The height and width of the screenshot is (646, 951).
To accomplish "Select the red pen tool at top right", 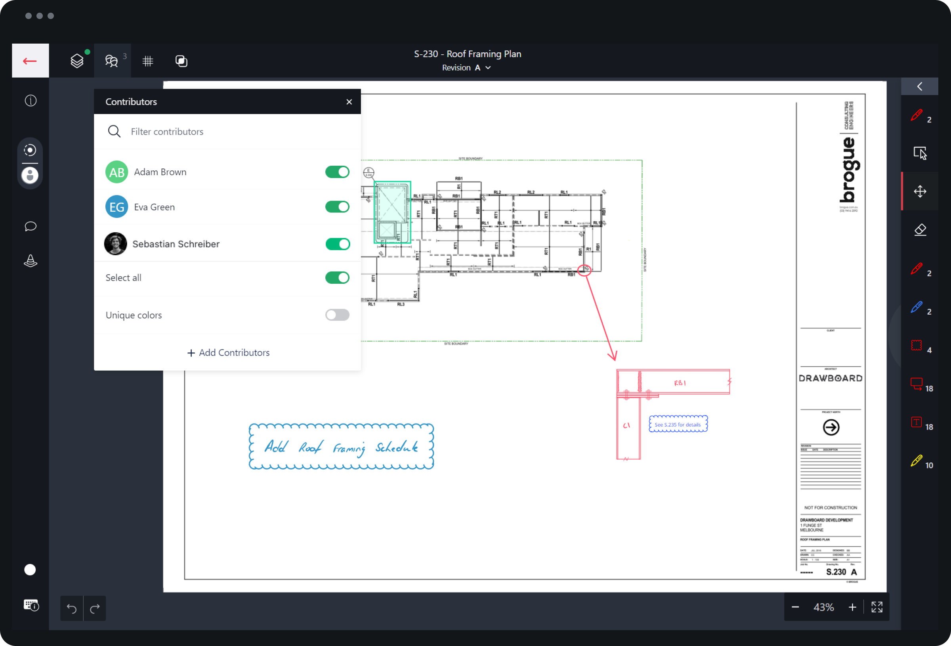I will click(917, 116).
